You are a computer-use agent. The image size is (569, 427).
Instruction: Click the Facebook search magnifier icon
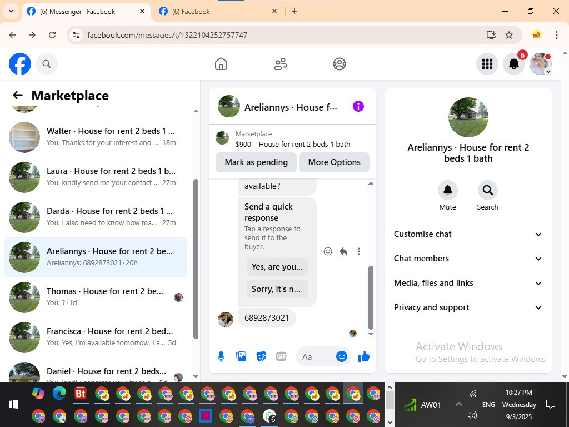tap(47, 64)
